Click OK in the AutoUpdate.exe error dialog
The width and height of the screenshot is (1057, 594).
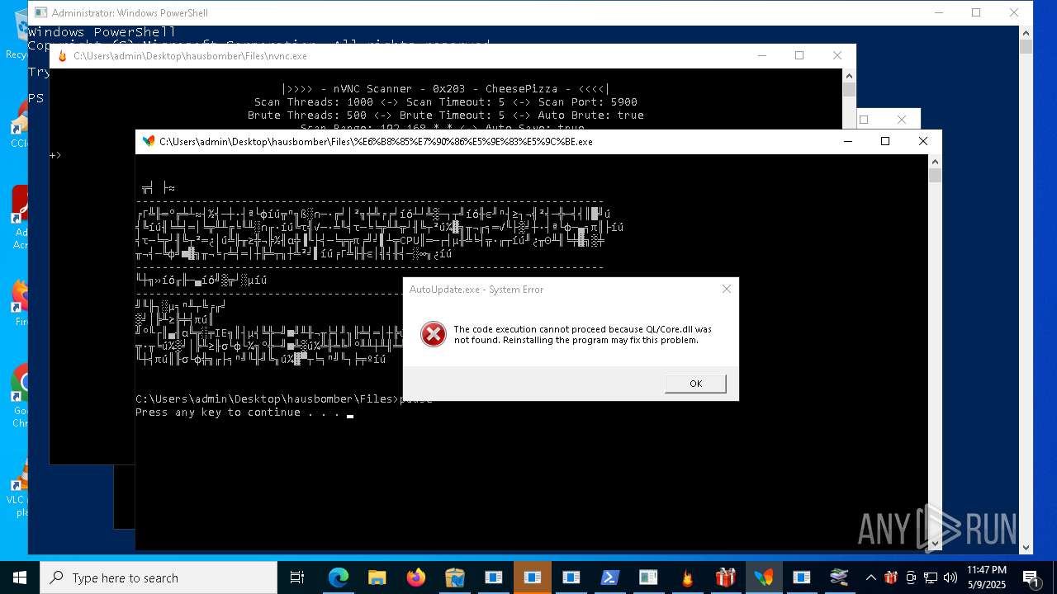(x=695, y=384)
